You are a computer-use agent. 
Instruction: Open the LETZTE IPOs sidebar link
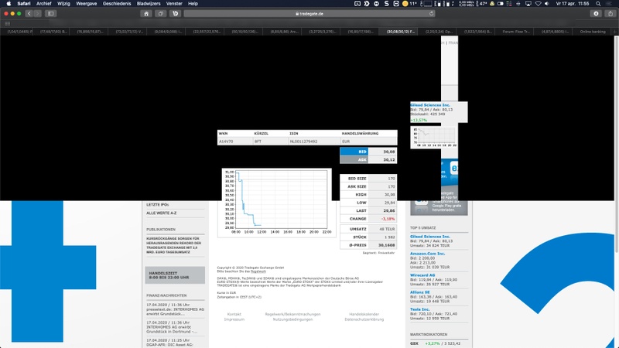(158, 205)
